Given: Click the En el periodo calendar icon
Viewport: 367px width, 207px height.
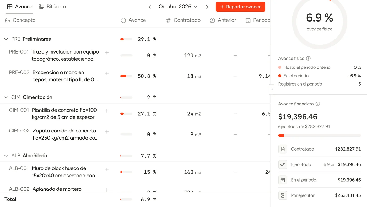Looking at the screenshot, I should pos(283,180).
